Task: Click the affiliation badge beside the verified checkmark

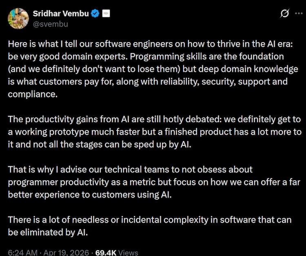Action: (x=106, y=14)
